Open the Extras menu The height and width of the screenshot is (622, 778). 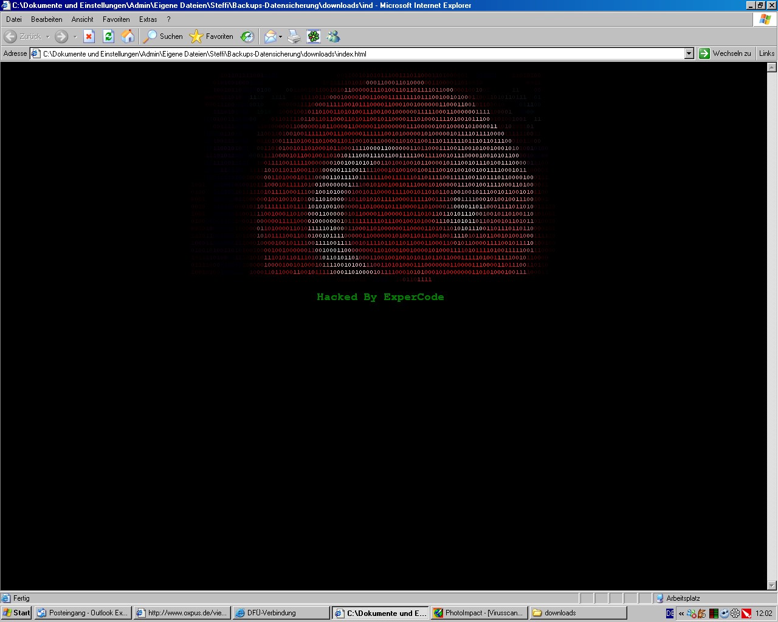point(148,19)
